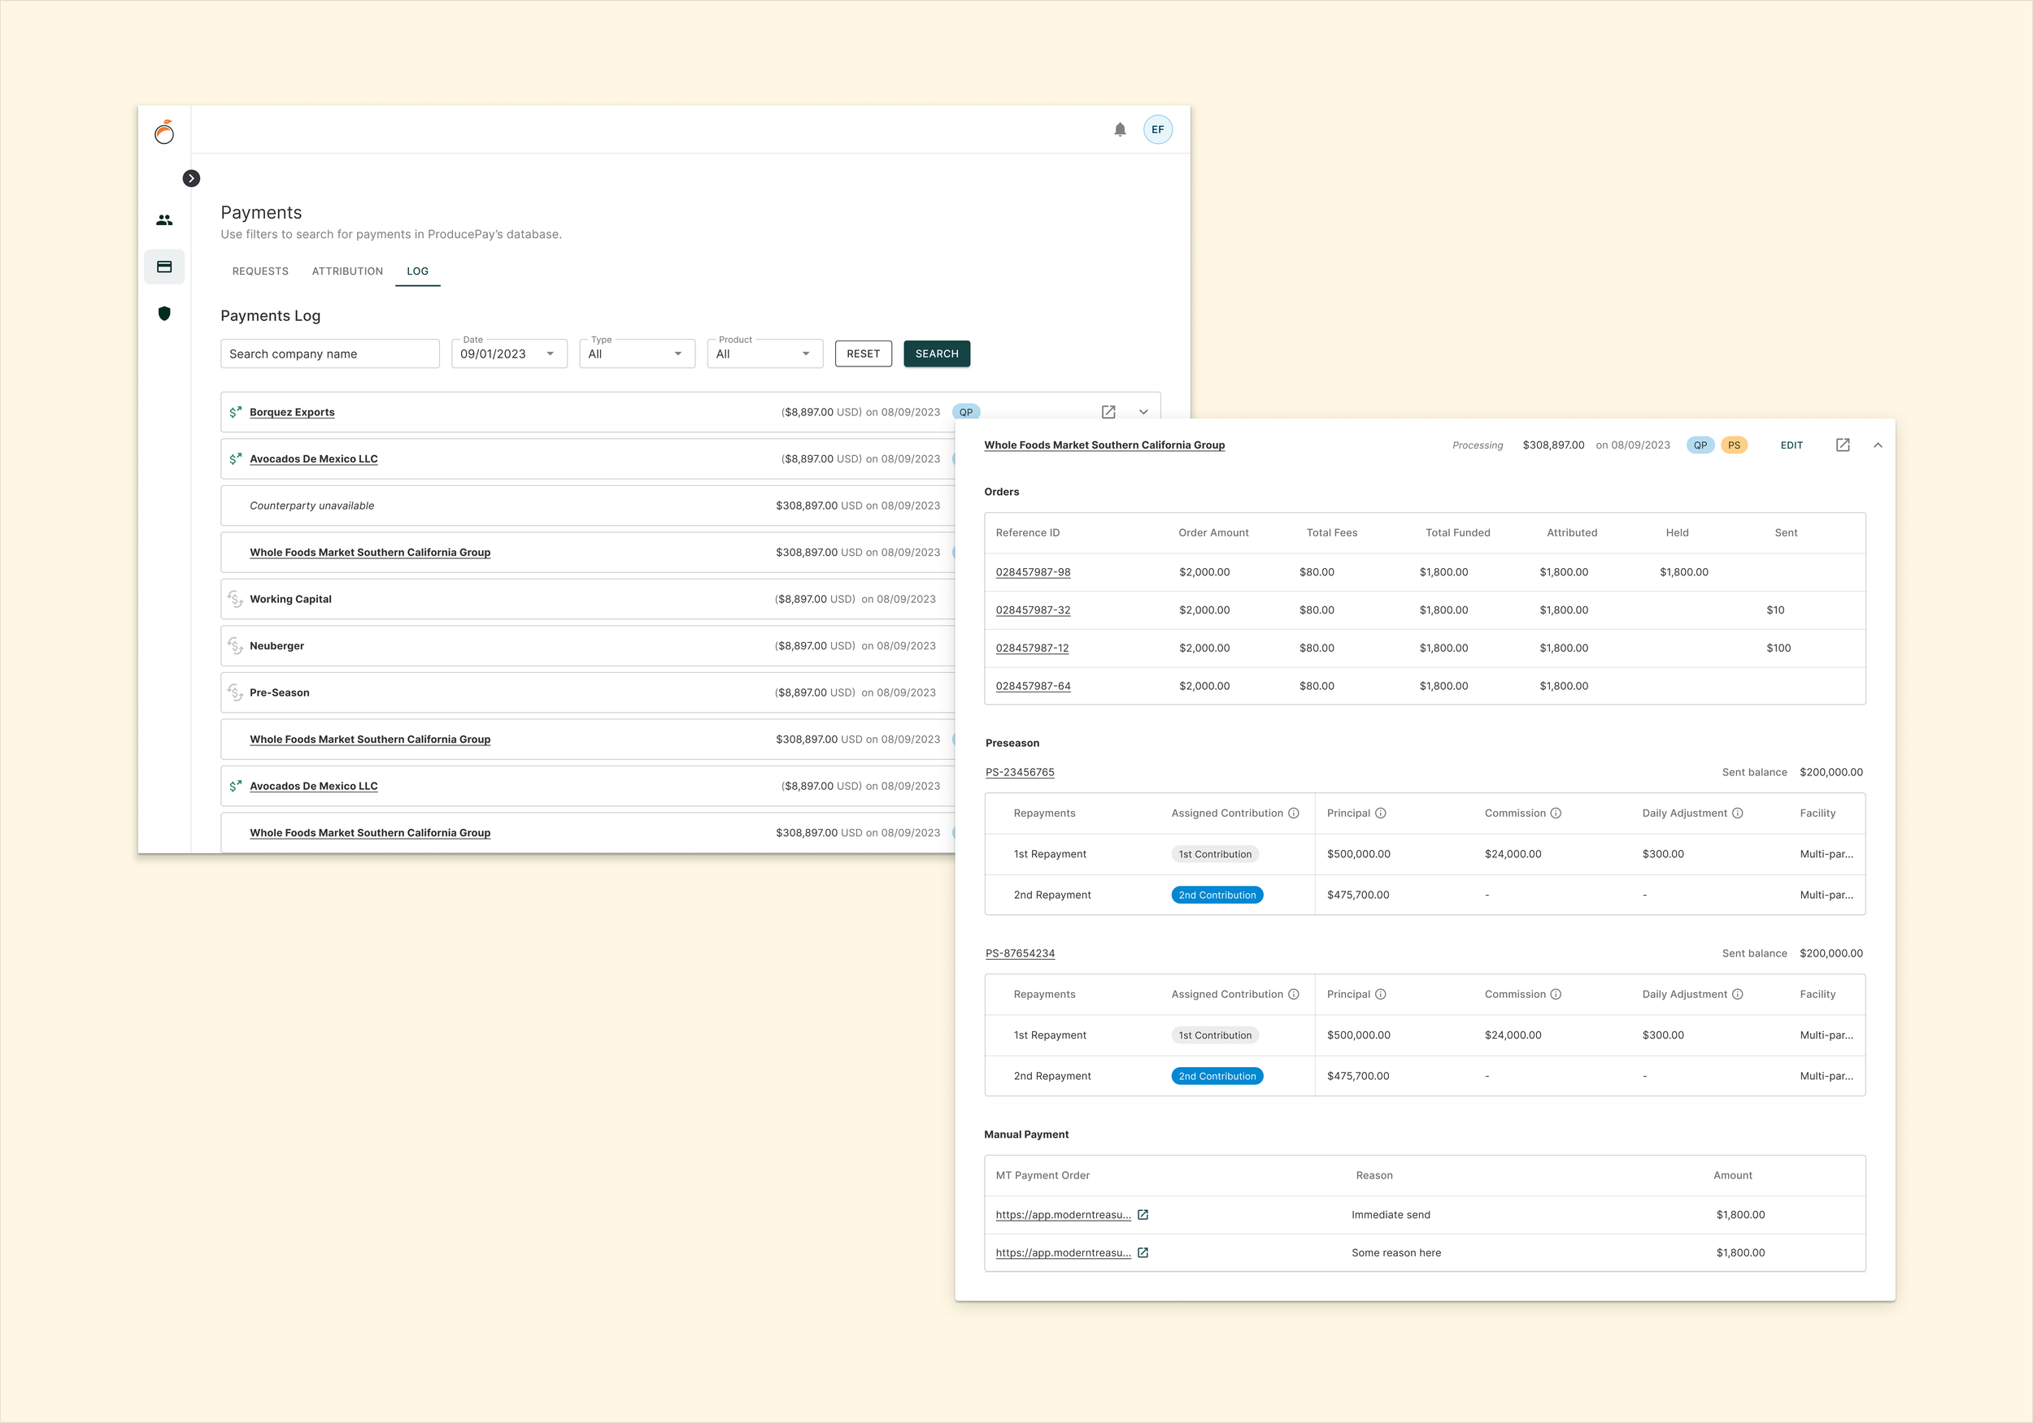This screenshot has width=2033, height=1423.
Task: Open Borquez Exports row in new window
Action: pos(1108,412)
